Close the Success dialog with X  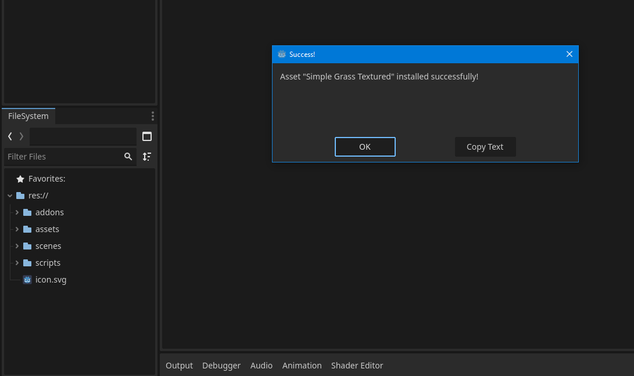[569, 54]
